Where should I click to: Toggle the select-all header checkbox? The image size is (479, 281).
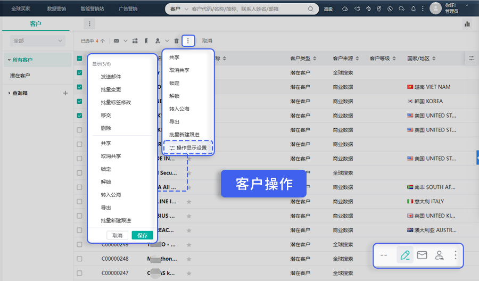tap(79, 59)
